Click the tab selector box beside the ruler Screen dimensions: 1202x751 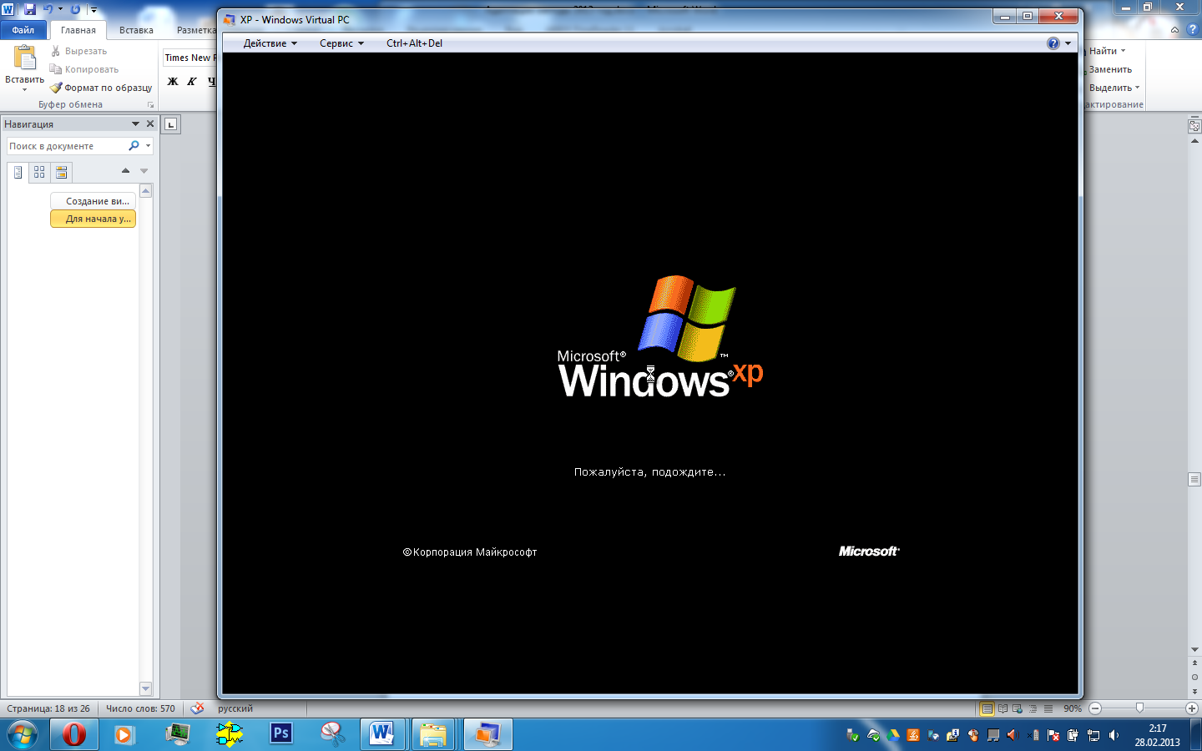point(170,124)
